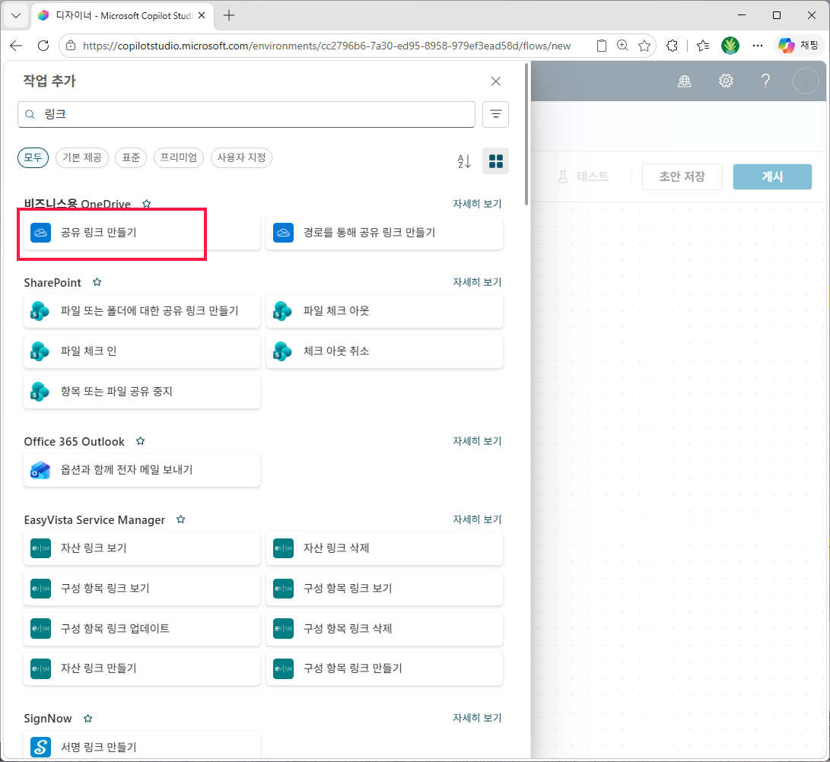The height and width of the screenshot is (762, 830).
Task: Add the 자산 링크 보기 action
Action: pos(142,548)
